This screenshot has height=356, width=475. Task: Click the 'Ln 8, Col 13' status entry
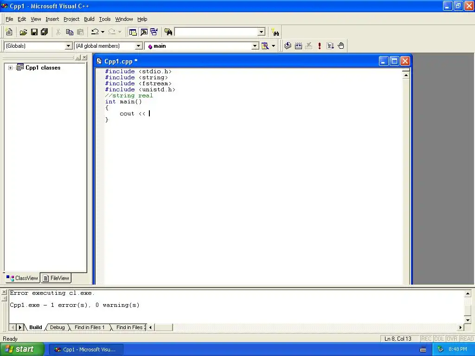(398, 339)
